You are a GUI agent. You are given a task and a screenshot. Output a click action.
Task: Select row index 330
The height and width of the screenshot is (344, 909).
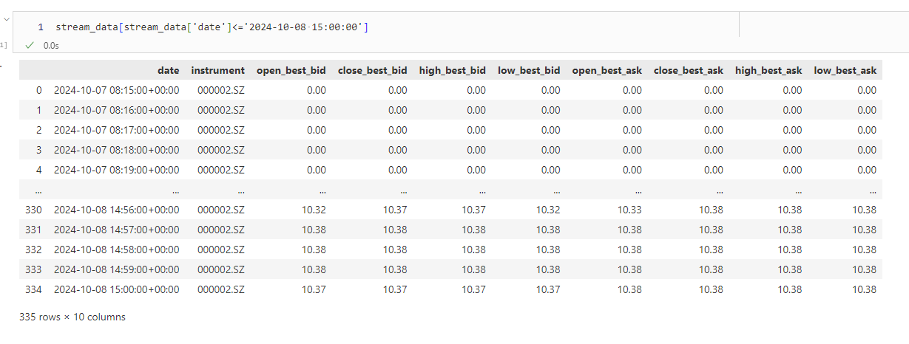click(33, 210)
